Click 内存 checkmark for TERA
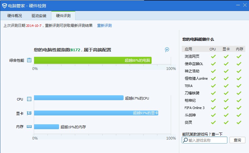Image resolution: width=249 pixels, height=153 pixels. click(239, 86)
